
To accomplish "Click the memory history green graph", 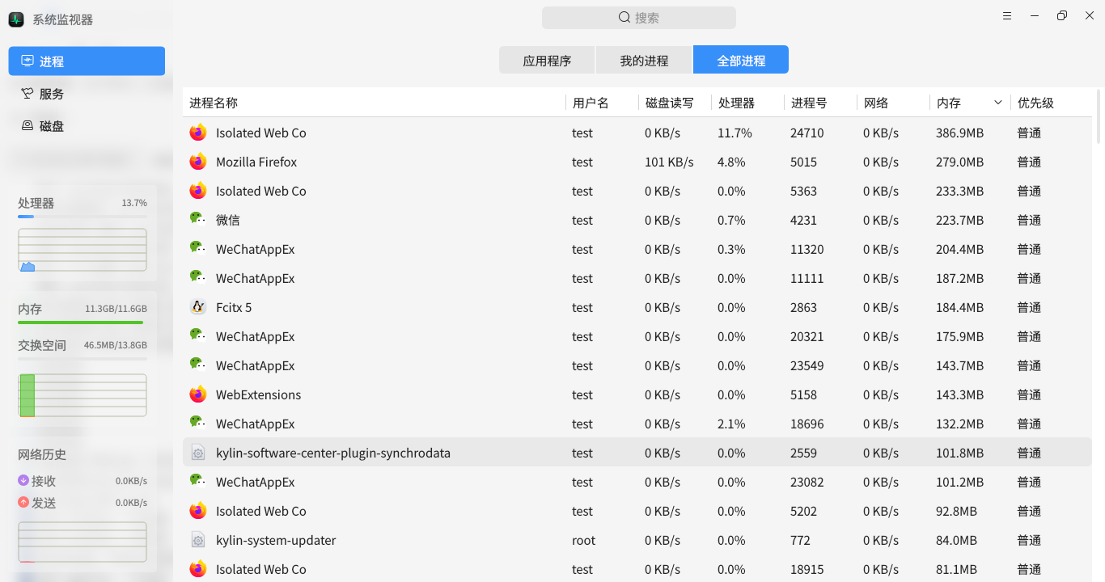I will pos(83,395).
